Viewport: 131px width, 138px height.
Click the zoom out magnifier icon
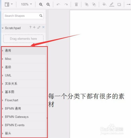pyautogui.click(x=48, y=4)
